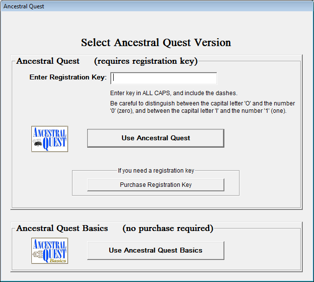This screenshot has height=282, width=314.
Task: Click the 'Enter Registration Key:' label
Action: coord(68,77)
